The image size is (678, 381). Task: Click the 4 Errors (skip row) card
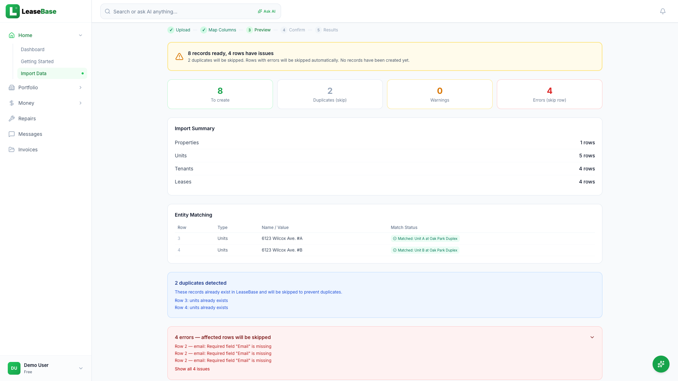click(549, 94)
